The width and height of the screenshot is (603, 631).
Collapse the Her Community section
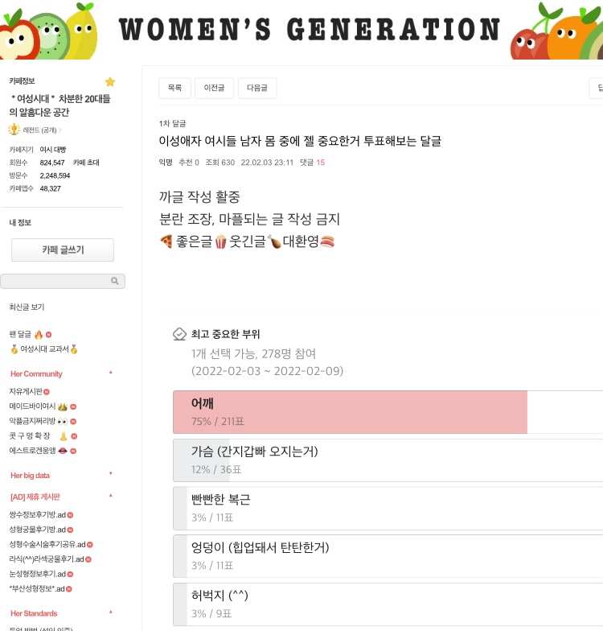pyautogui.click(x=111, y=373)
